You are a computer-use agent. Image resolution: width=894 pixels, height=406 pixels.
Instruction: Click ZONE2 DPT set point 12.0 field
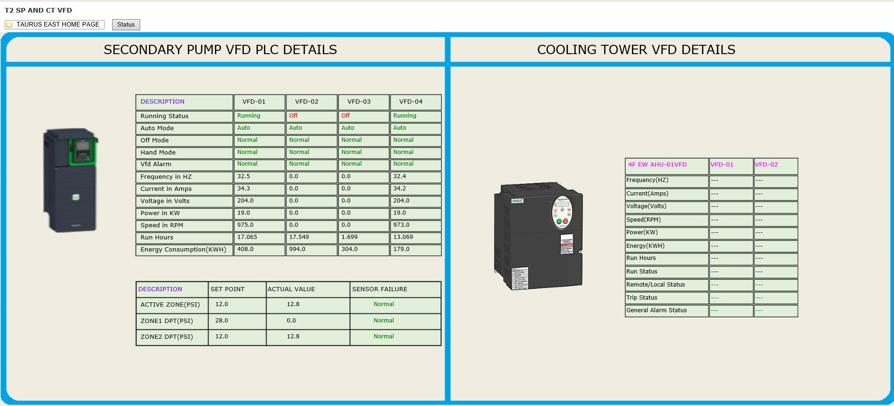coord(222,336)
